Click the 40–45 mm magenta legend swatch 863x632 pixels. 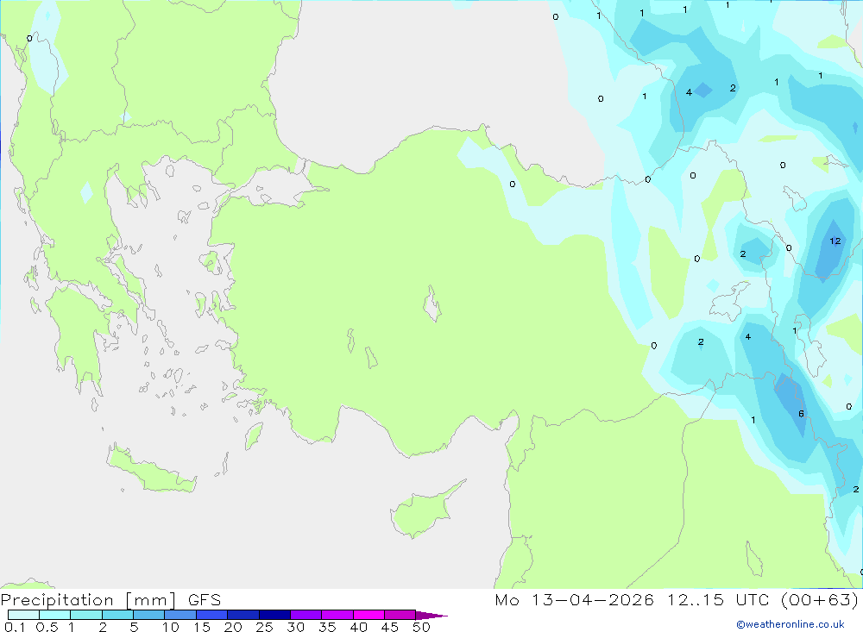pyautogui.click(x=369, y=615)
